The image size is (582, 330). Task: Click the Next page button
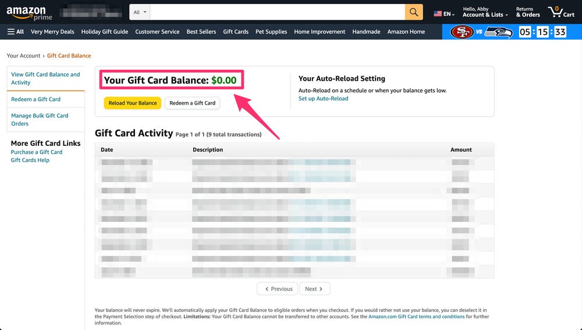(x=314, y=289)
